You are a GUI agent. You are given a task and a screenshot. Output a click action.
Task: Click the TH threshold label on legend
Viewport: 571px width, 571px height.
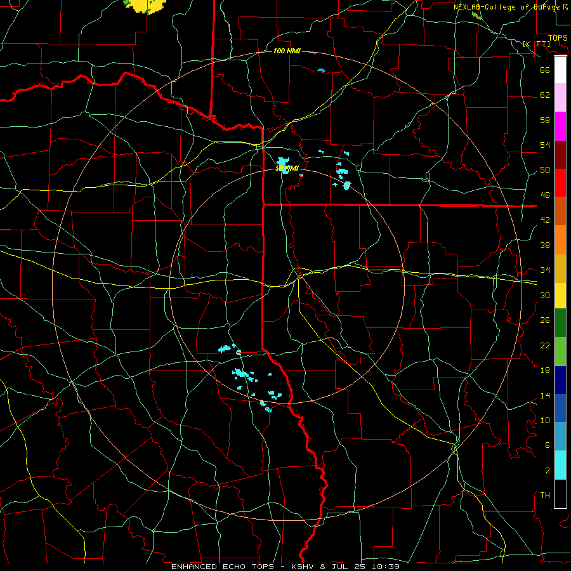[x=545, y=496]
